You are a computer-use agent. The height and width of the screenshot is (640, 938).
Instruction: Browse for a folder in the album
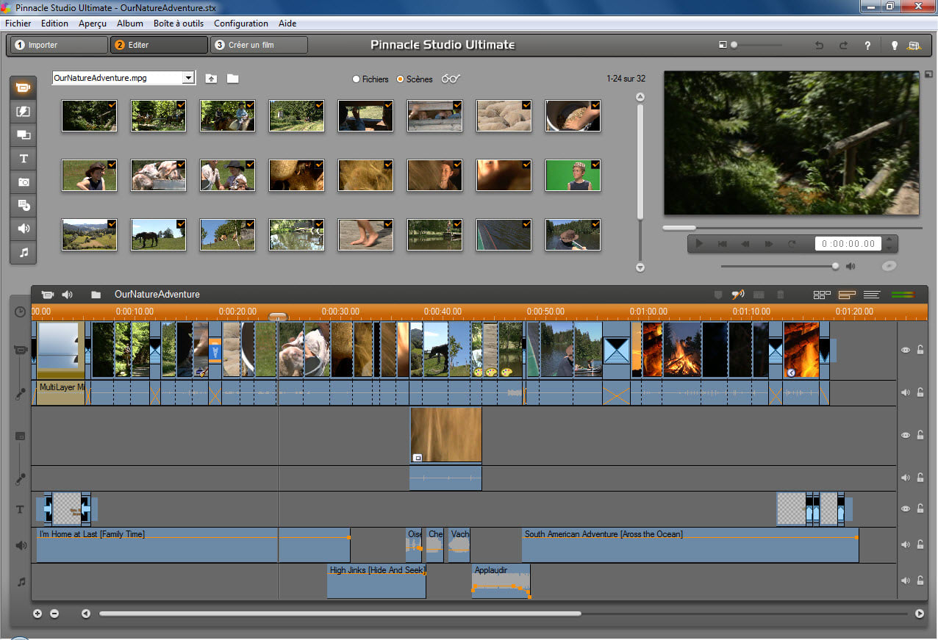[232, 79]
